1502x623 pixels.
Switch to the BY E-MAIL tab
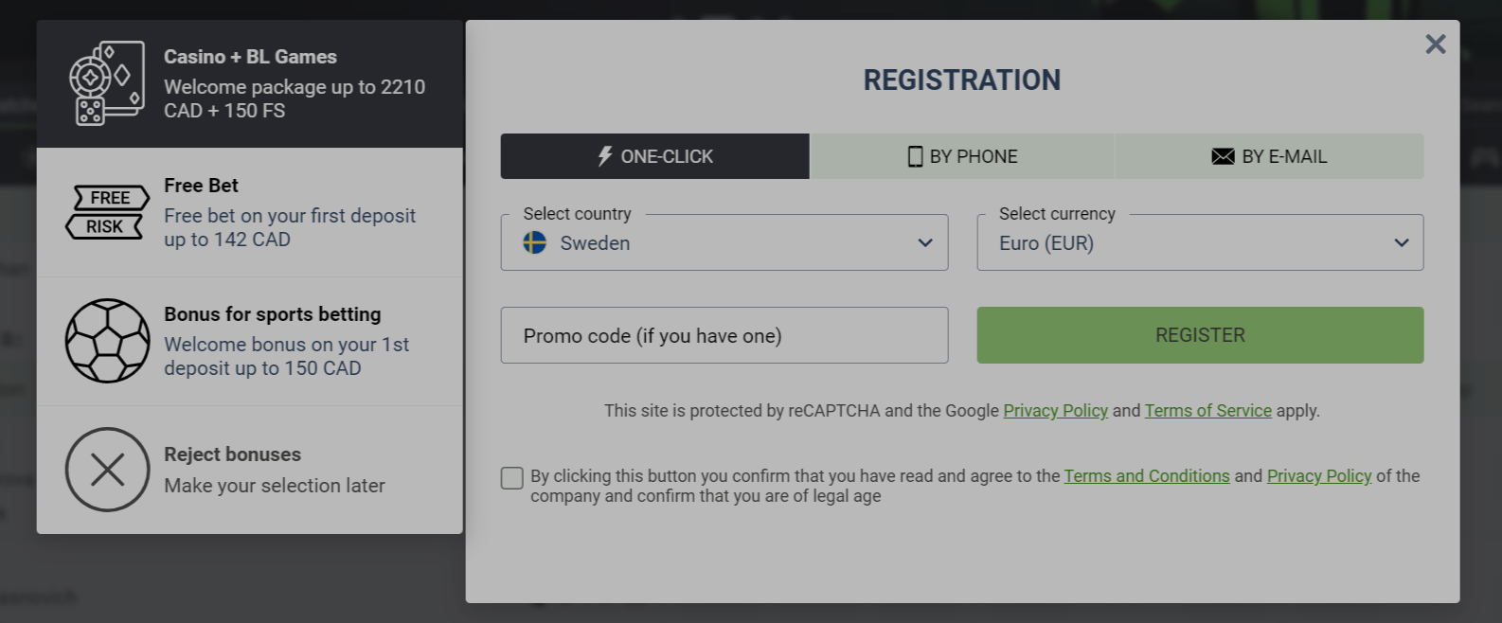pyautogui.click(x=1270, y=156)
